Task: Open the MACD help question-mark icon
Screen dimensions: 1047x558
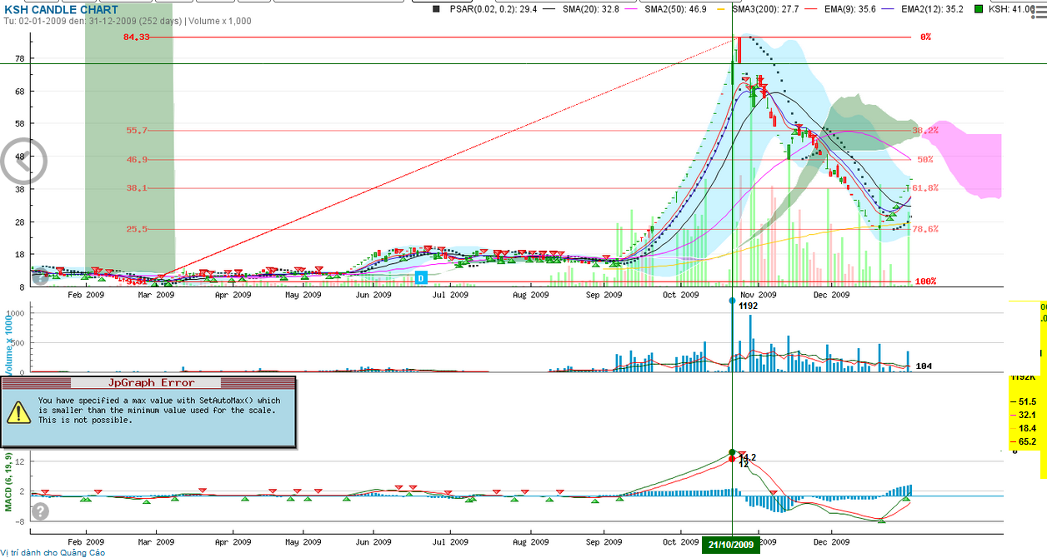Action: coord(40,511)
